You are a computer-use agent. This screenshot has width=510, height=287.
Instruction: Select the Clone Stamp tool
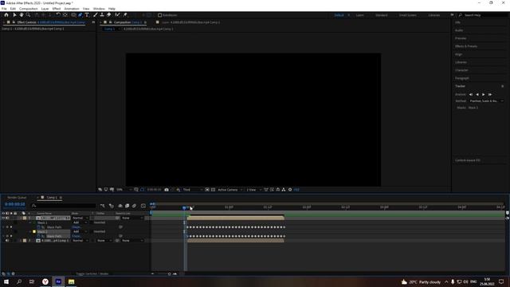tap(102, 15)
